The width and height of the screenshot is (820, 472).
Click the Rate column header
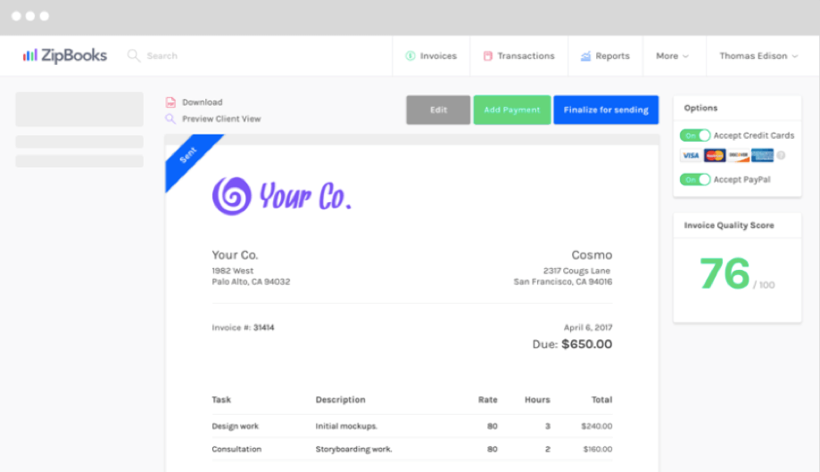pos(487,400)
